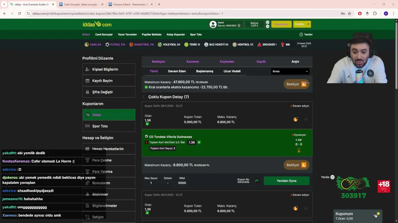
Task: Select the Uzun Vadeli filter tab
Action: tap(232, 71)
